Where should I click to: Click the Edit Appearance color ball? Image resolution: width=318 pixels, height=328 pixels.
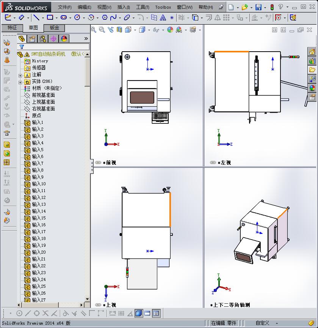[170, 30]
